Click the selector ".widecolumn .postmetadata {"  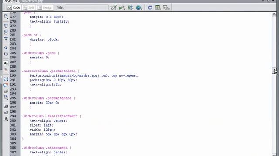click(x=48, y=98)
